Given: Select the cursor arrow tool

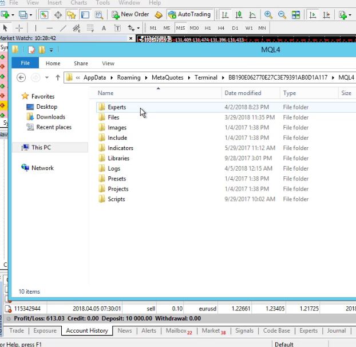Looking at the screenshot, I should pos(6,28).
